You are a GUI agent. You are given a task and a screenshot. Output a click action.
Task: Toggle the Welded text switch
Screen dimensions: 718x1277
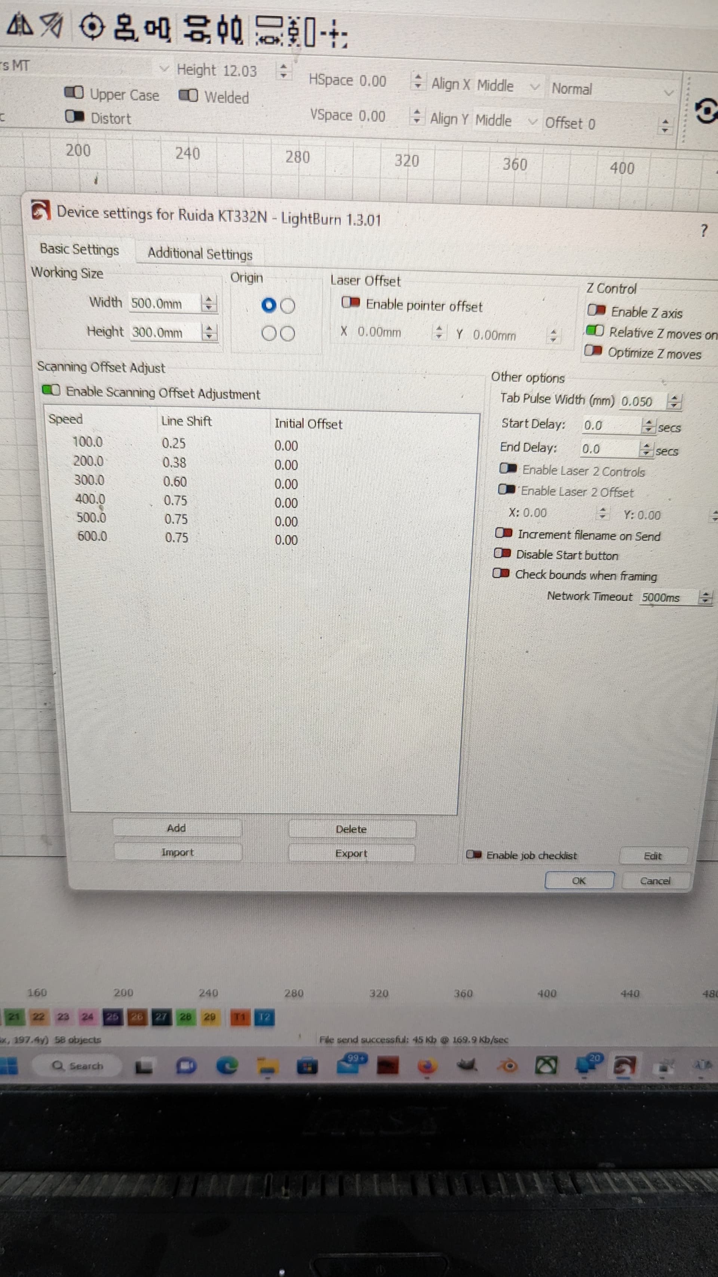[188, 95]
